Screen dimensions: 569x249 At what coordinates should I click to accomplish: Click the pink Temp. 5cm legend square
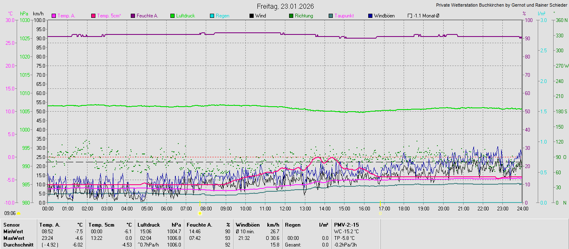pyautogui.click(x=93, y=16)
